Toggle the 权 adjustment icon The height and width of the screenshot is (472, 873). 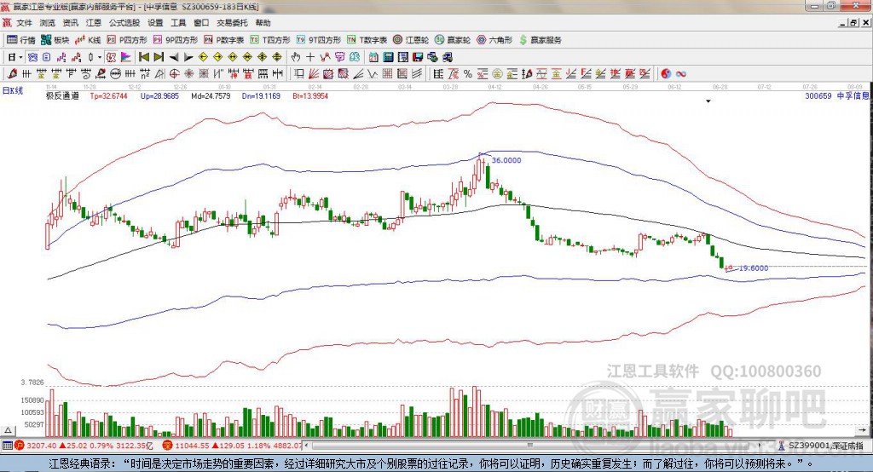tap(112, 57)
